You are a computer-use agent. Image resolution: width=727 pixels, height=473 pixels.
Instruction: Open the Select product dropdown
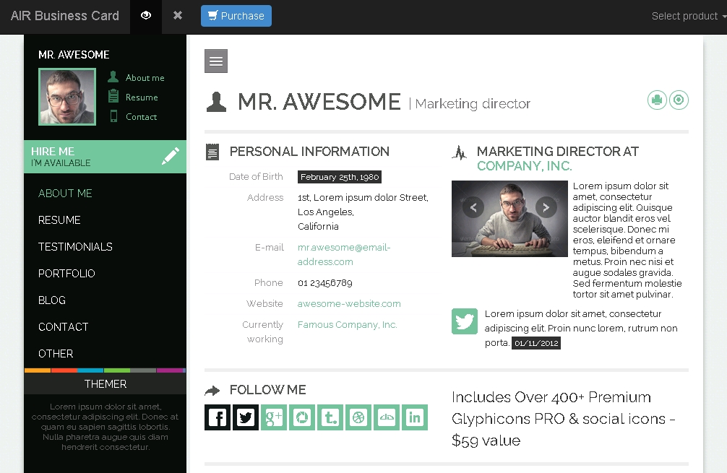point(688,16)
